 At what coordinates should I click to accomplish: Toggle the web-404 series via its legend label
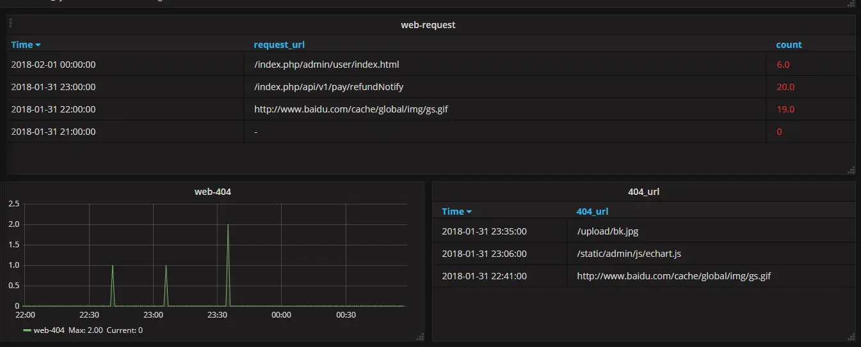pyautogui.click(x=49, y=330)
